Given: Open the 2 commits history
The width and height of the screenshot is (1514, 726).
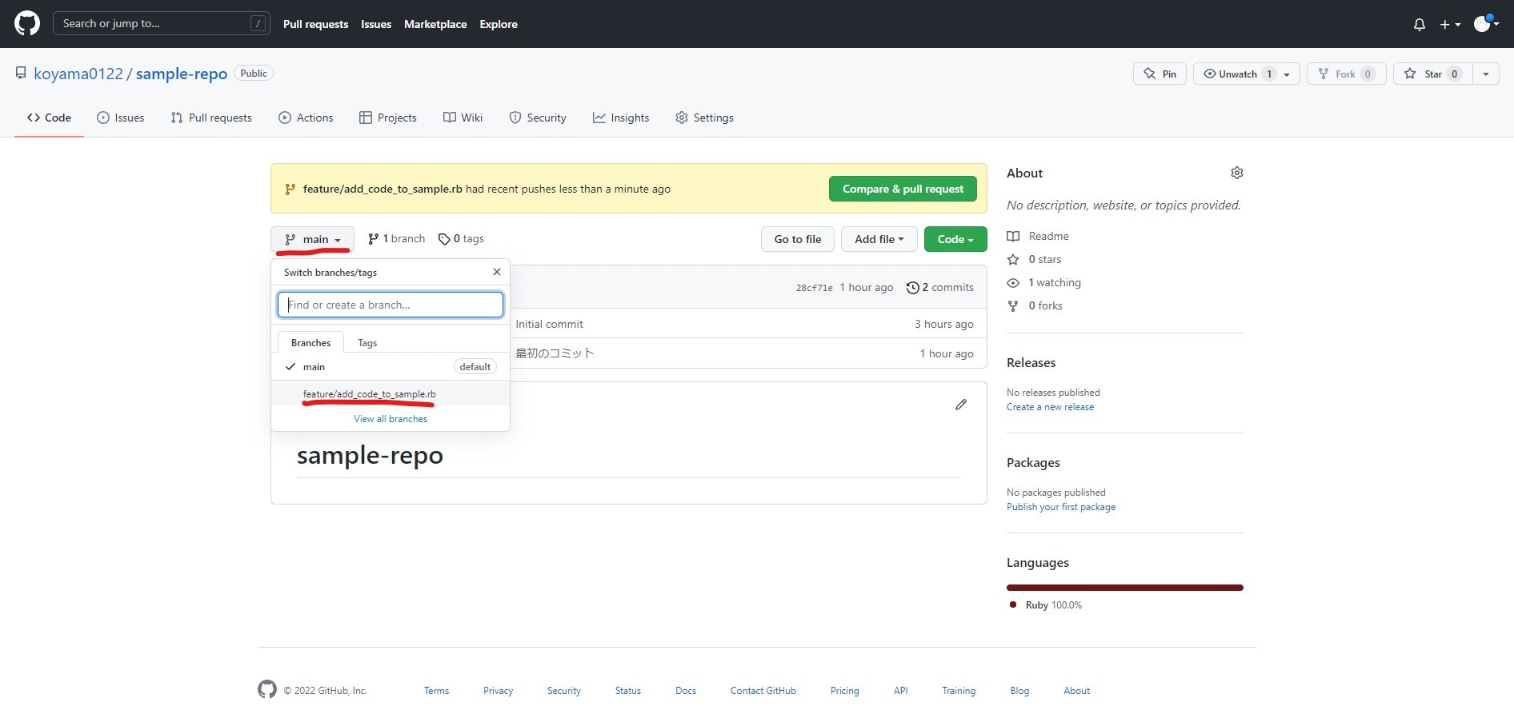Looking at the screenshot, I should coord(940,287).
